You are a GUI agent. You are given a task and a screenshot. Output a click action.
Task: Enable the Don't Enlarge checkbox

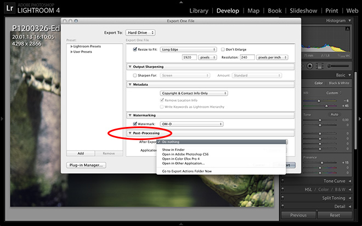tap(223, 50)
